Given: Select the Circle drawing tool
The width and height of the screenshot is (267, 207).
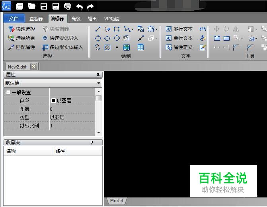Looking at the screenshot, I should (x=98, y=38).
